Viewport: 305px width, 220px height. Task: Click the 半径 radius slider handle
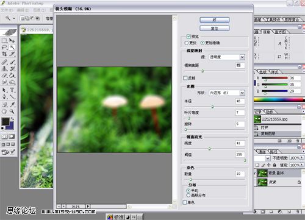pos(212,107)
